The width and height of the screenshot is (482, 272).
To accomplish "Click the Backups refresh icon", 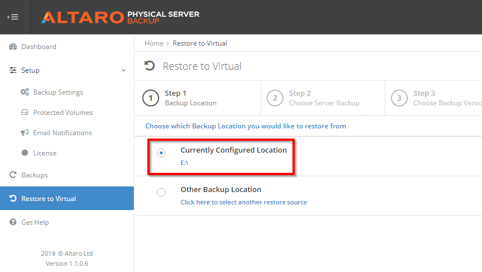I will pyautogui.click(x=13, y=175).
